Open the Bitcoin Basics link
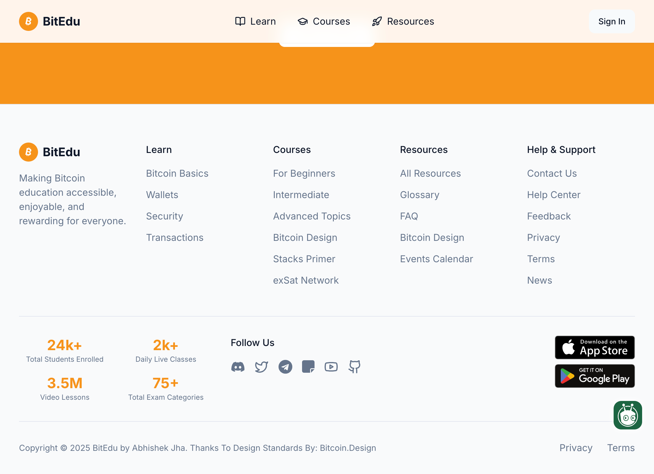The image size is (654, 474). click(177, 173)
